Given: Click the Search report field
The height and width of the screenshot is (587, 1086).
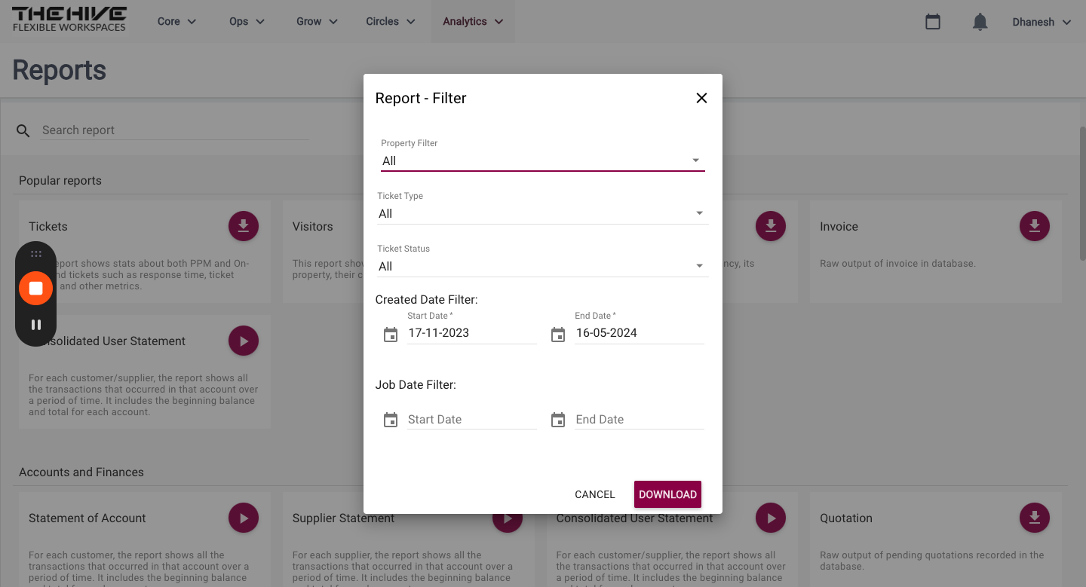Looking at the screenshot, I should (175, 130).
